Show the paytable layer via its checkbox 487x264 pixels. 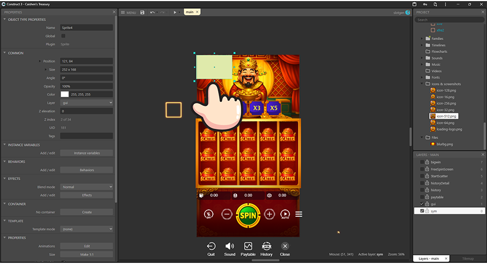pyautogui.click(x=422, y=197)
